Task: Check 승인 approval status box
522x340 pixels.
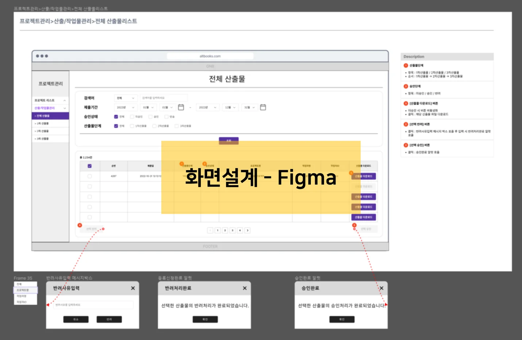Action: [150, 117]
